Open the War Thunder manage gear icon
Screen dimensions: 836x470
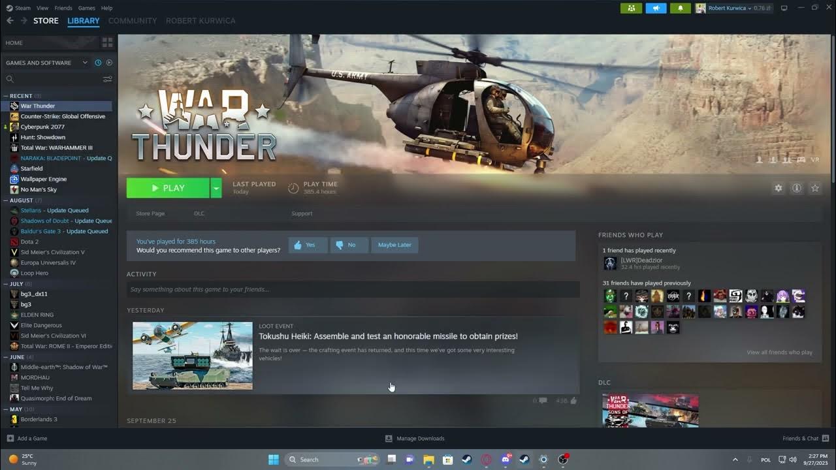pos(779,188)
